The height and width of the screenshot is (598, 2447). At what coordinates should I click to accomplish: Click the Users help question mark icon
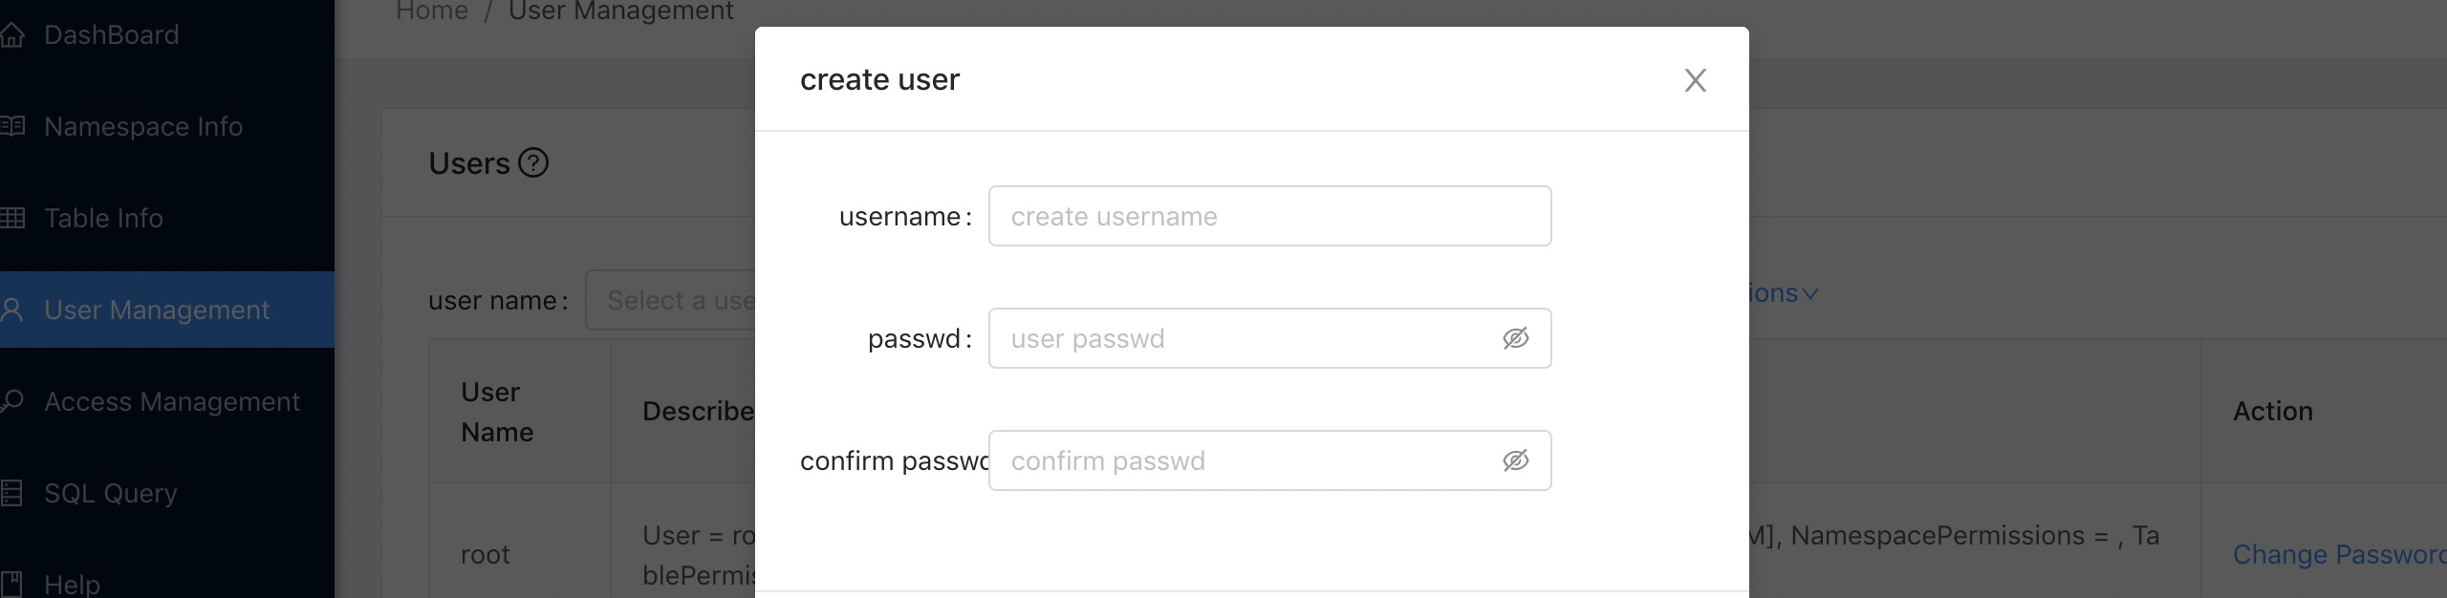[x=533, y=163]
